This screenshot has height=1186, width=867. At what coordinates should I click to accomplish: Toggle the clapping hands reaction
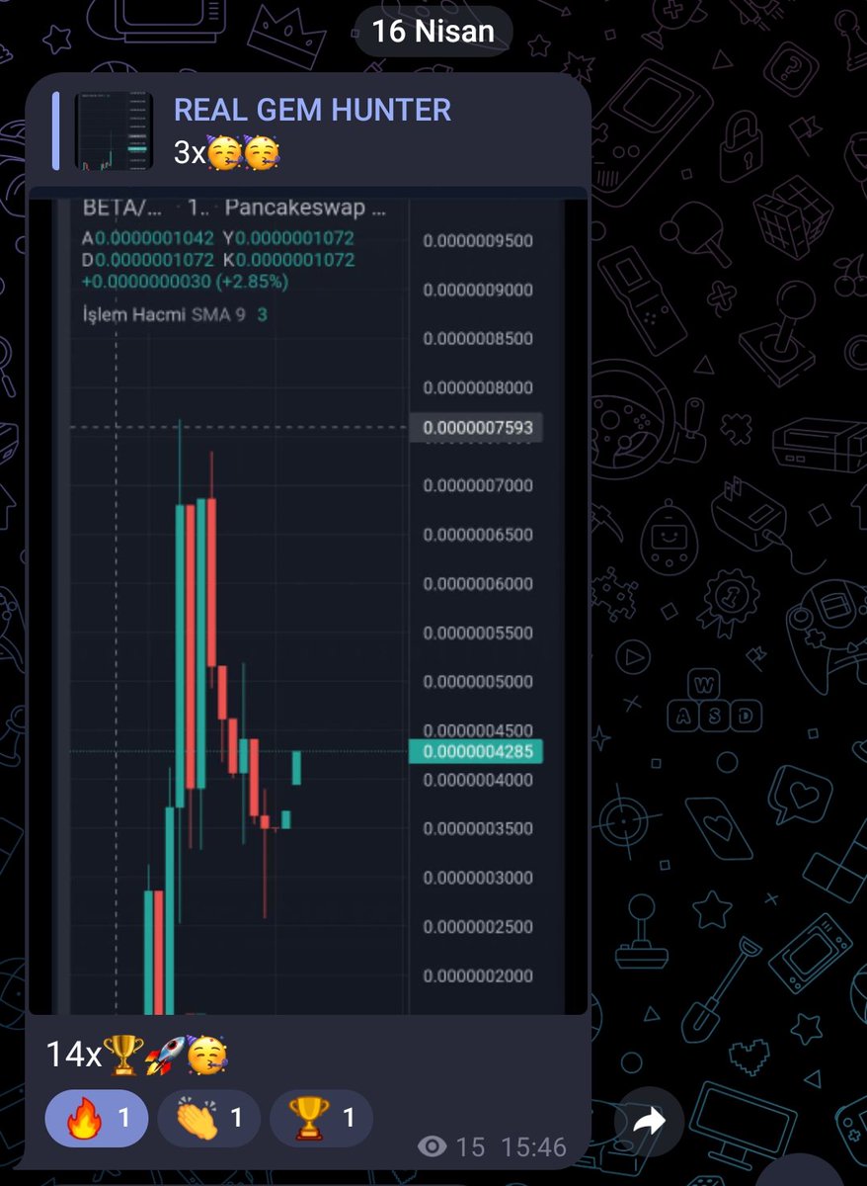point(208,1116)
